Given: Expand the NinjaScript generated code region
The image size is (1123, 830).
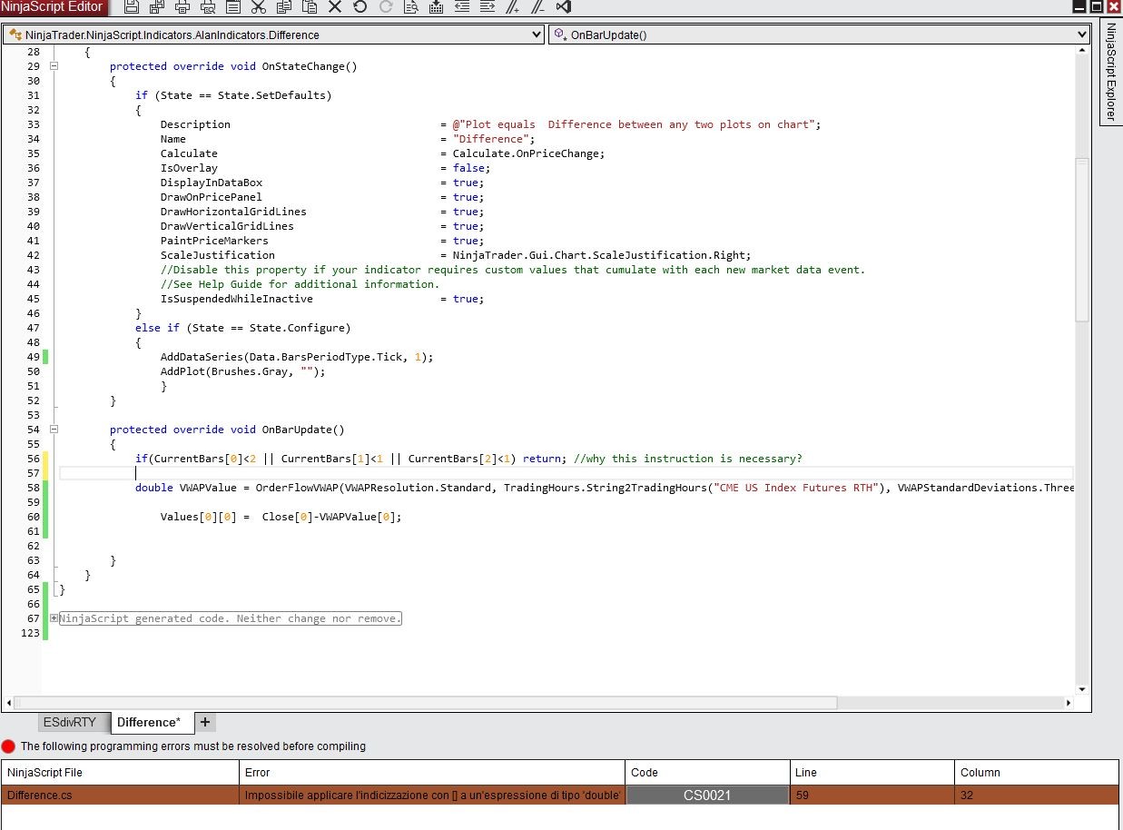Looking at the screenshot, I should click(54, 618).
